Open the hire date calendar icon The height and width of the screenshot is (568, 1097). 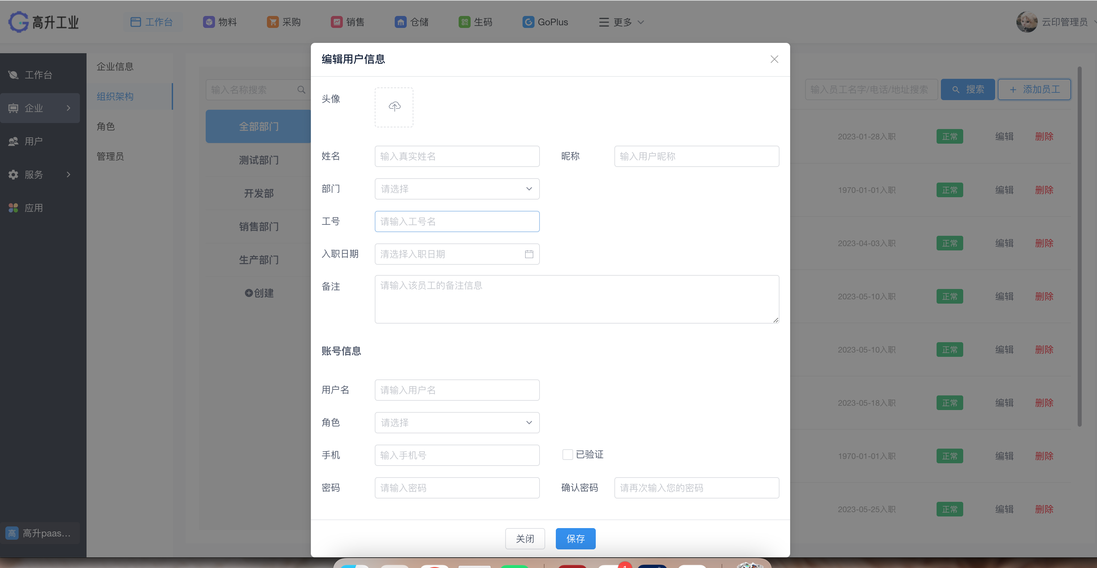[x=529, y=254]
